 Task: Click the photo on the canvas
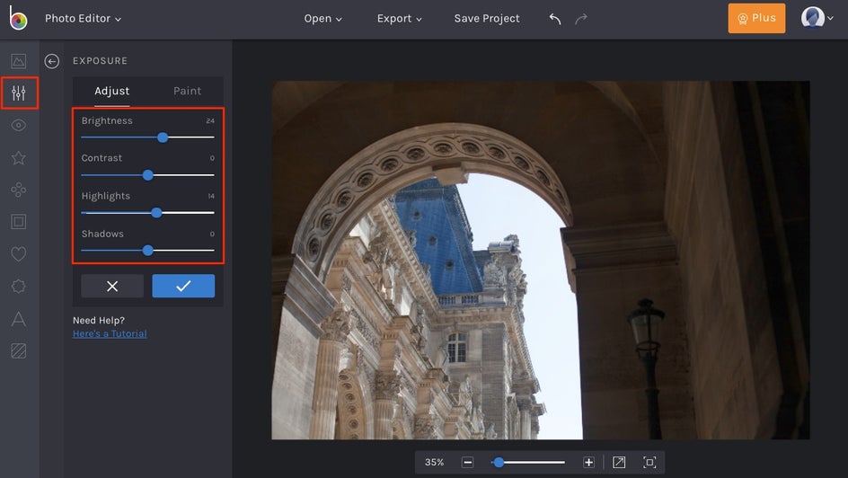[x=540, y=260]
